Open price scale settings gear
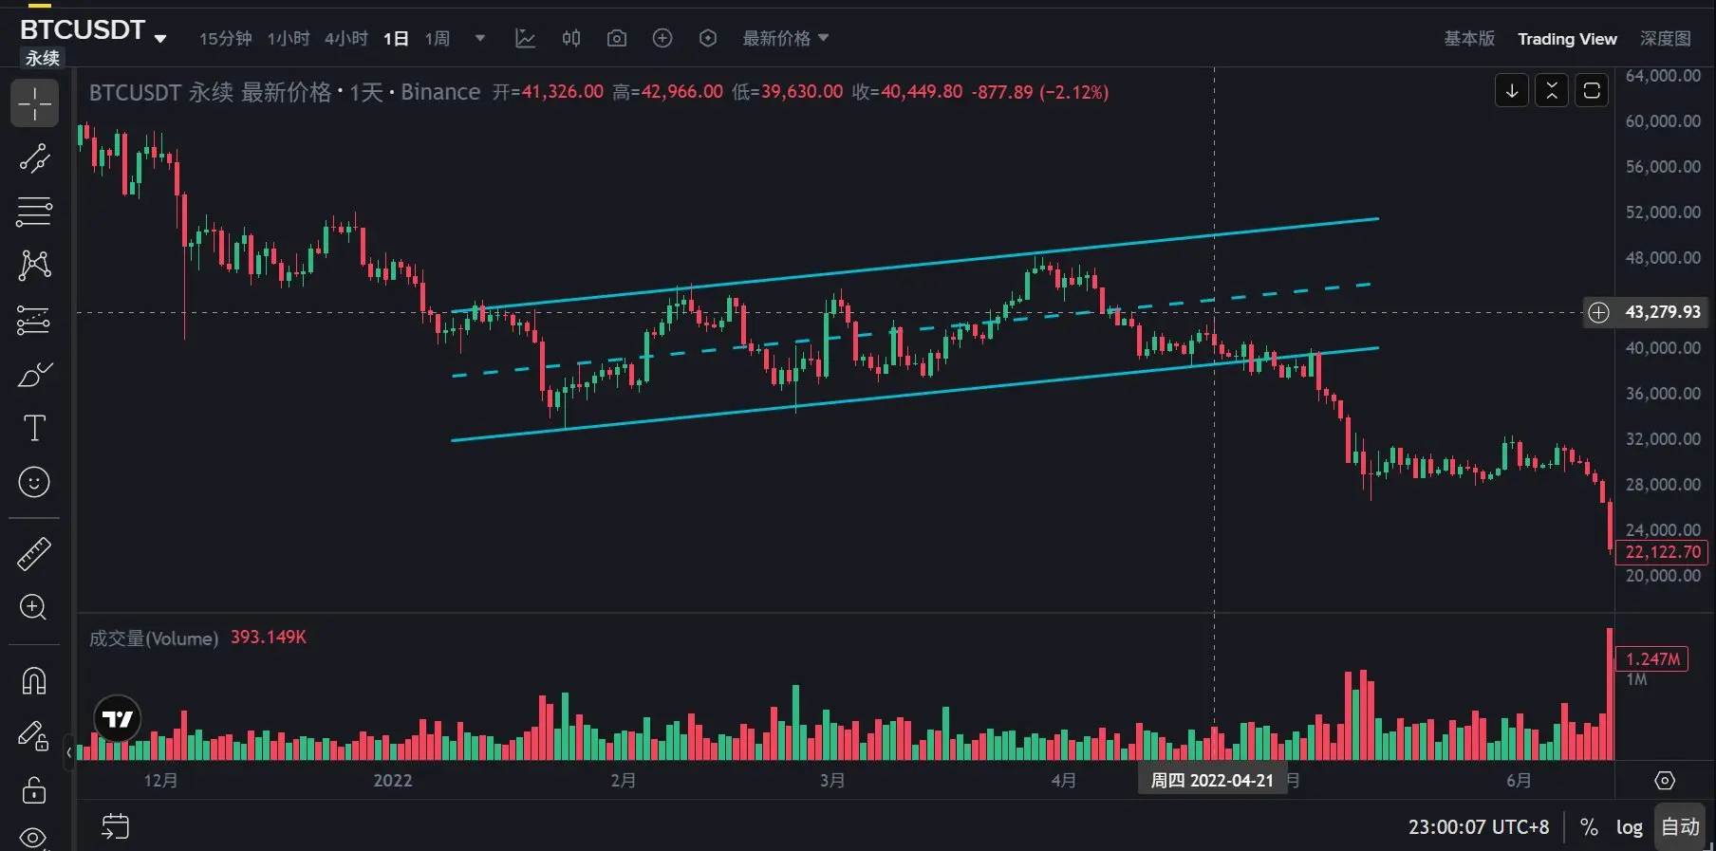Screen dimensions: 1716x851 click(1665, 780)
